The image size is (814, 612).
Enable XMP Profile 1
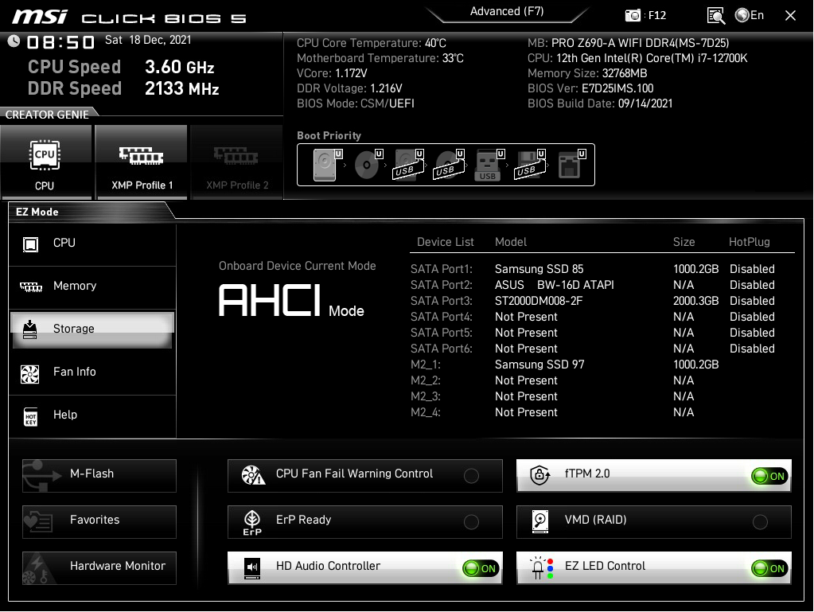coord(141,162)
